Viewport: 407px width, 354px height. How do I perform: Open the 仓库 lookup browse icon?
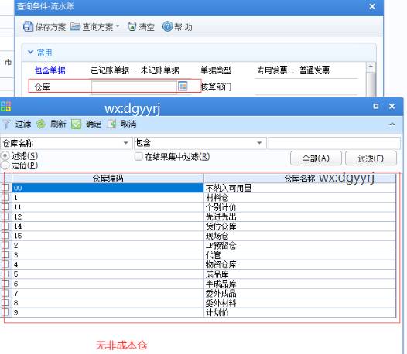point(183,86)
